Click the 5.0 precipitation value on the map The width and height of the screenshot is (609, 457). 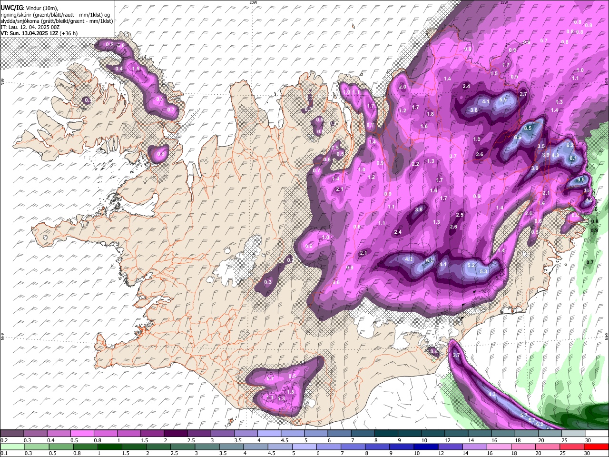pyautogui.click(x=503, y=99)
